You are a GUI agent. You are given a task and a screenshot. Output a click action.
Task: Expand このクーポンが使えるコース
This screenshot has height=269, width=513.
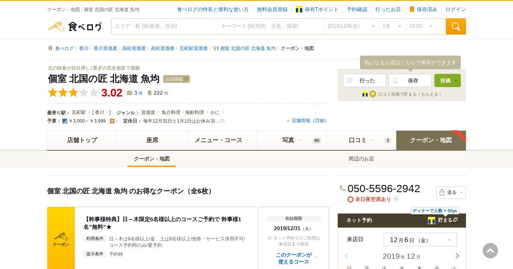[294, 258]
